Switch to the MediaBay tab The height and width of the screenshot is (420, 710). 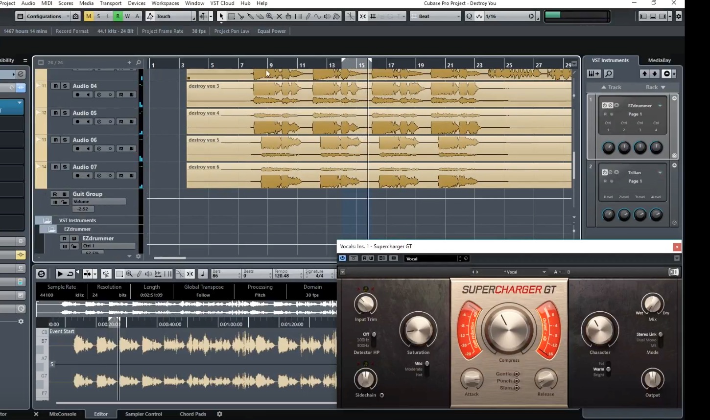pos(659,60)
